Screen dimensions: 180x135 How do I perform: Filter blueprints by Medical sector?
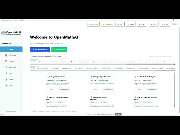point(157,62)
